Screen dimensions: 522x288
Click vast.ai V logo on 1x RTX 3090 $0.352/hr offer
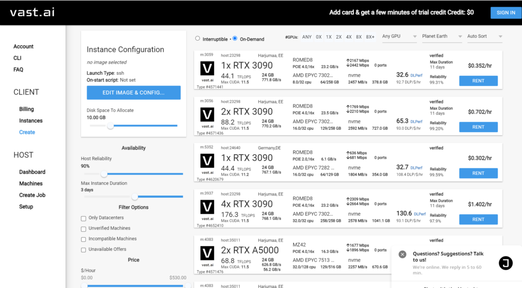click(207, 69)
